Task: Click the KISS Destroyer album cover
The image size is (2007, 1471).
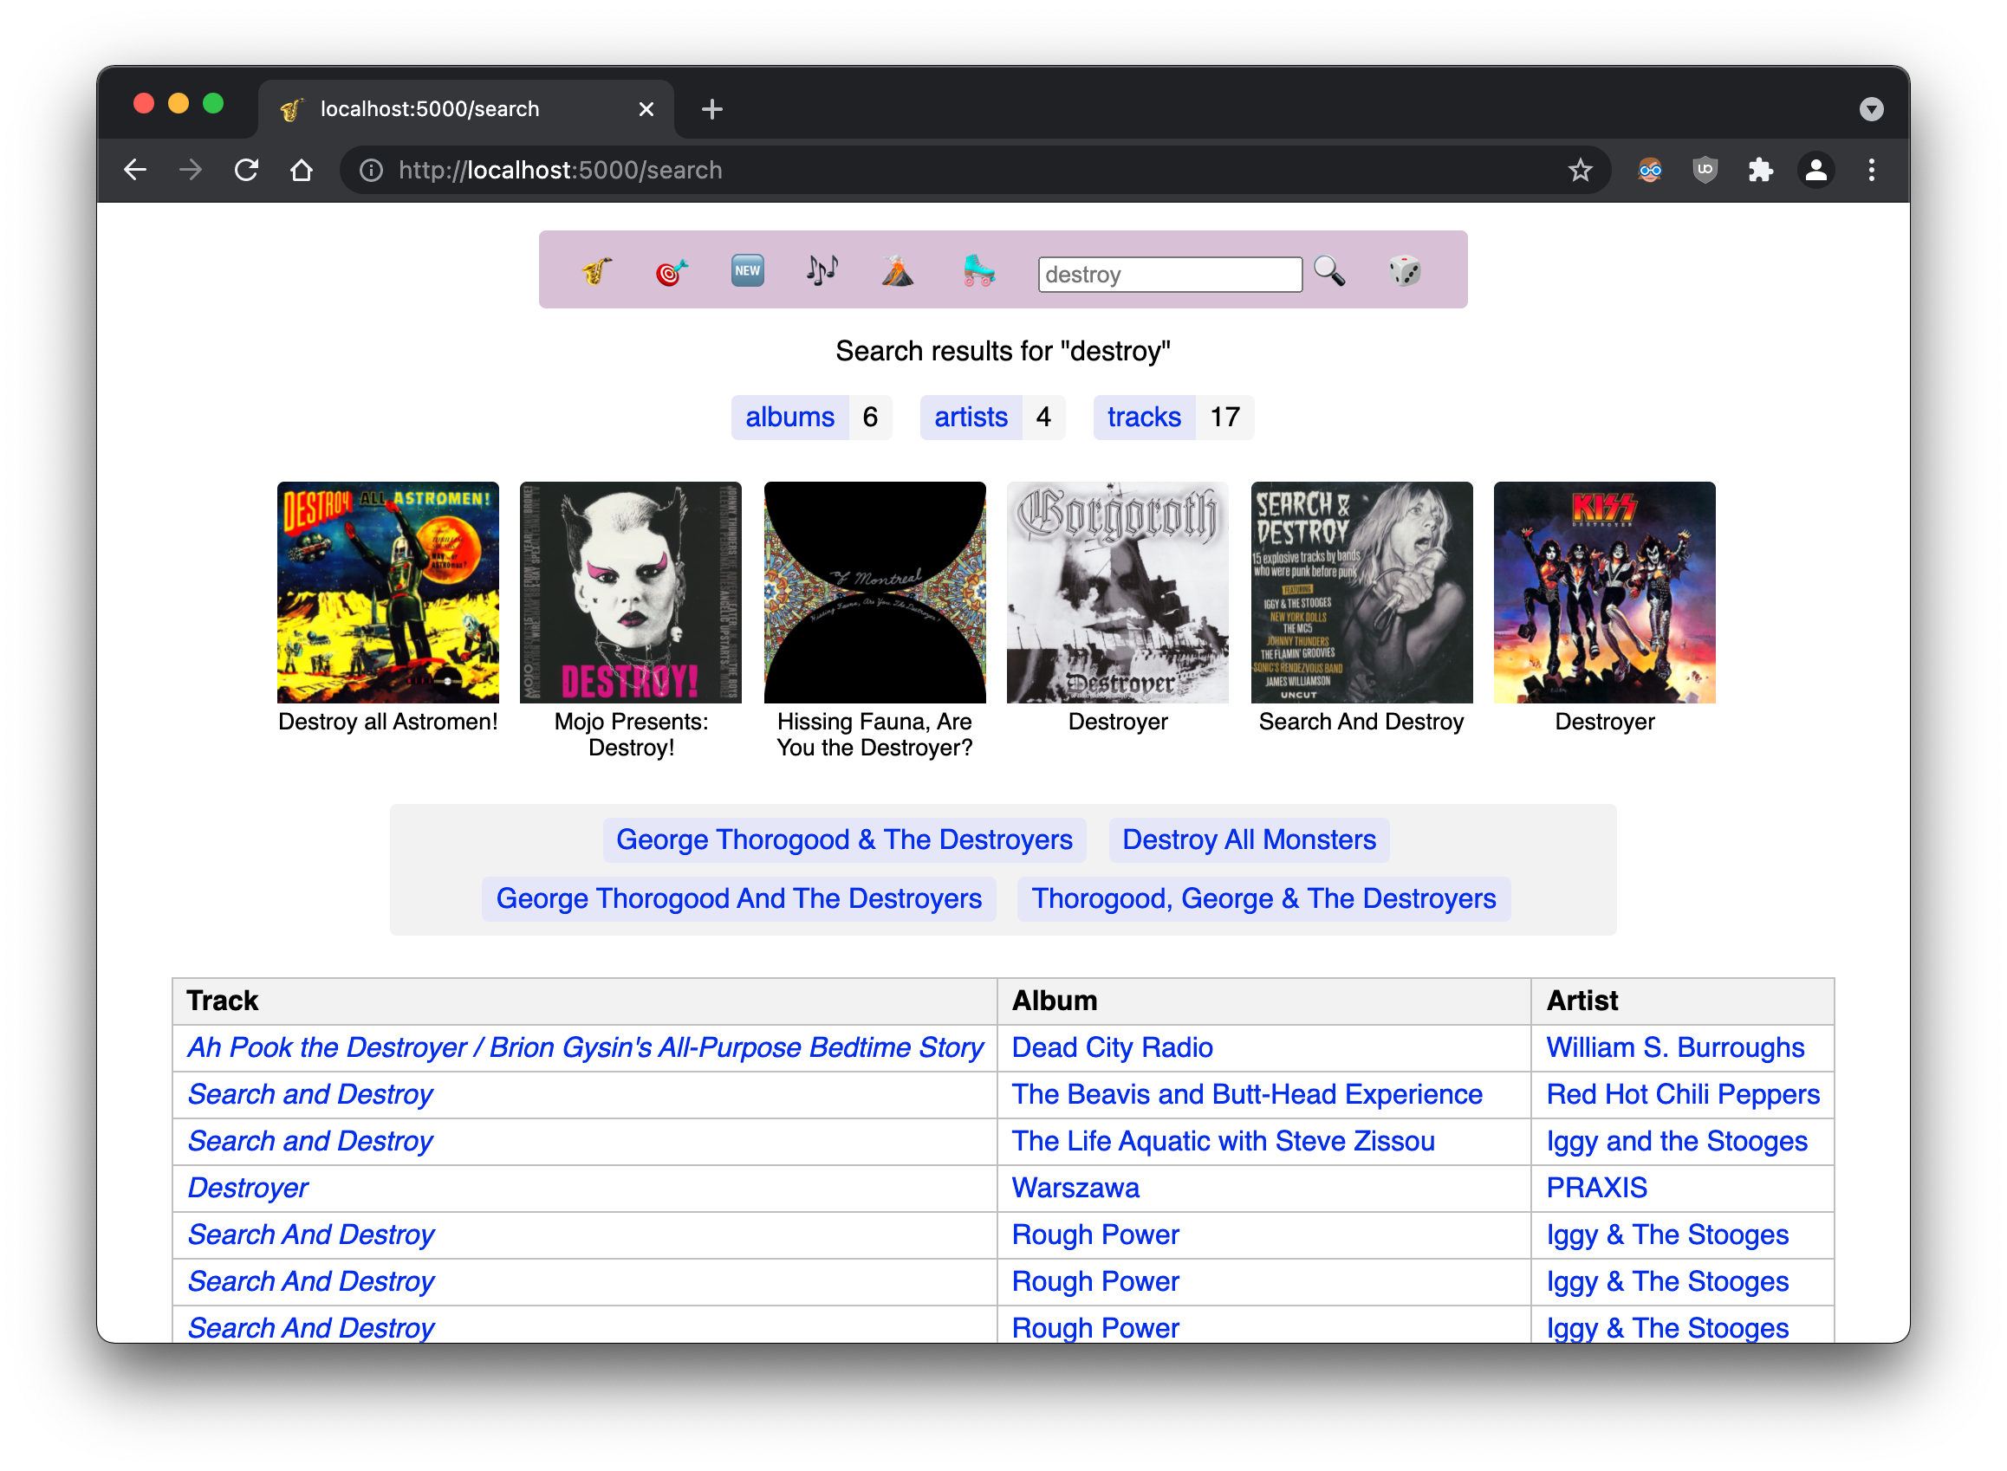Action: pos(1603,593)
